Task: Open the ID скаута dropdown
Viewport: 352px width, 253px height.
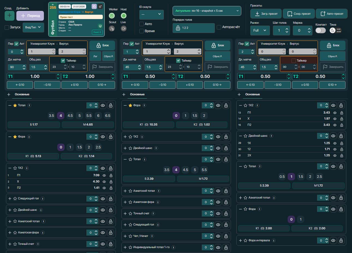Action: pyautogui.click(x=151, y=14)
